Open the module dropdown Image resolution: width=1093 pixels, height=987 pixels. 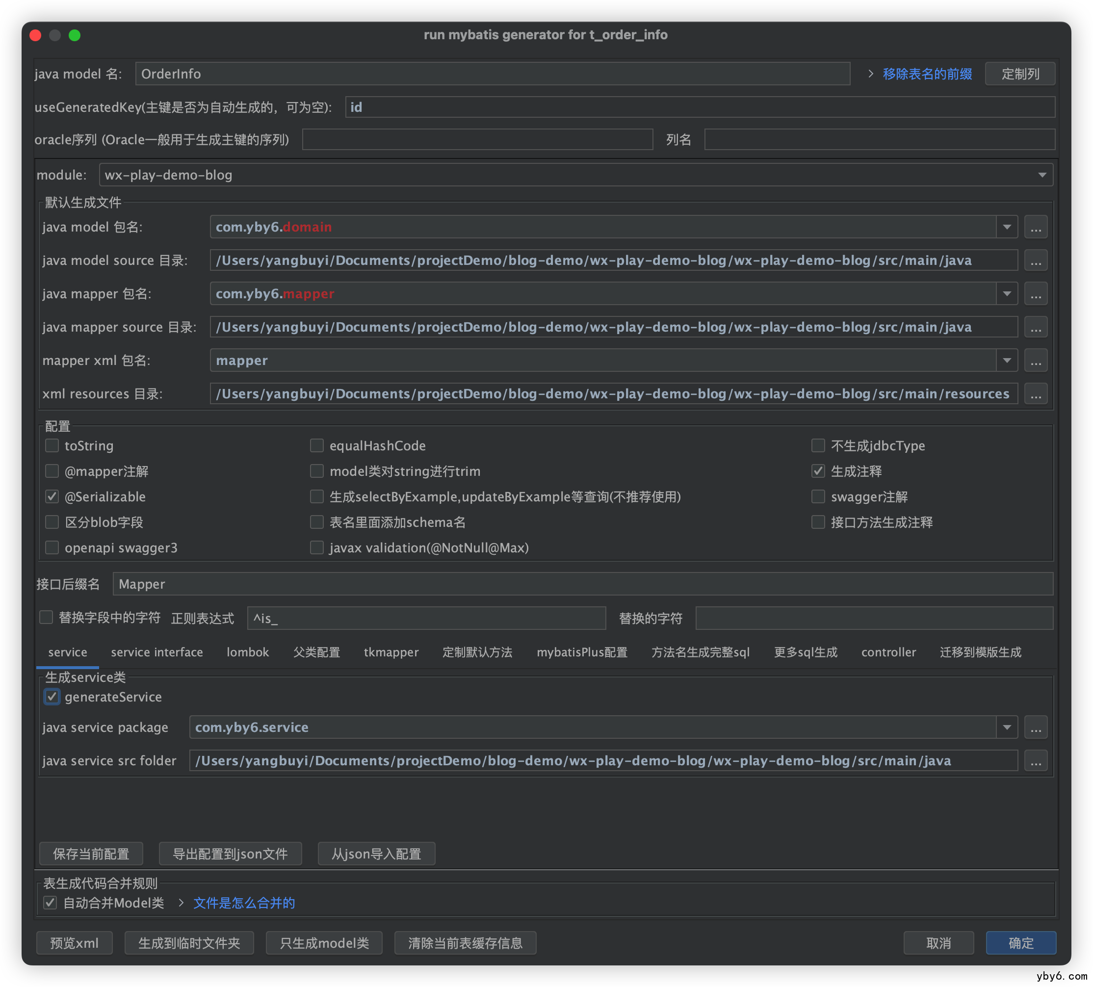1041,175
